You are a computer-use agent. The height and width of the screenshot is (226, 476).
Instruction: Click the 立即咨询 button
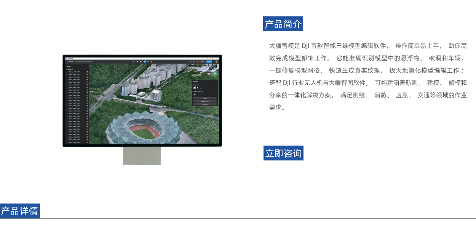tap(283, 153)
